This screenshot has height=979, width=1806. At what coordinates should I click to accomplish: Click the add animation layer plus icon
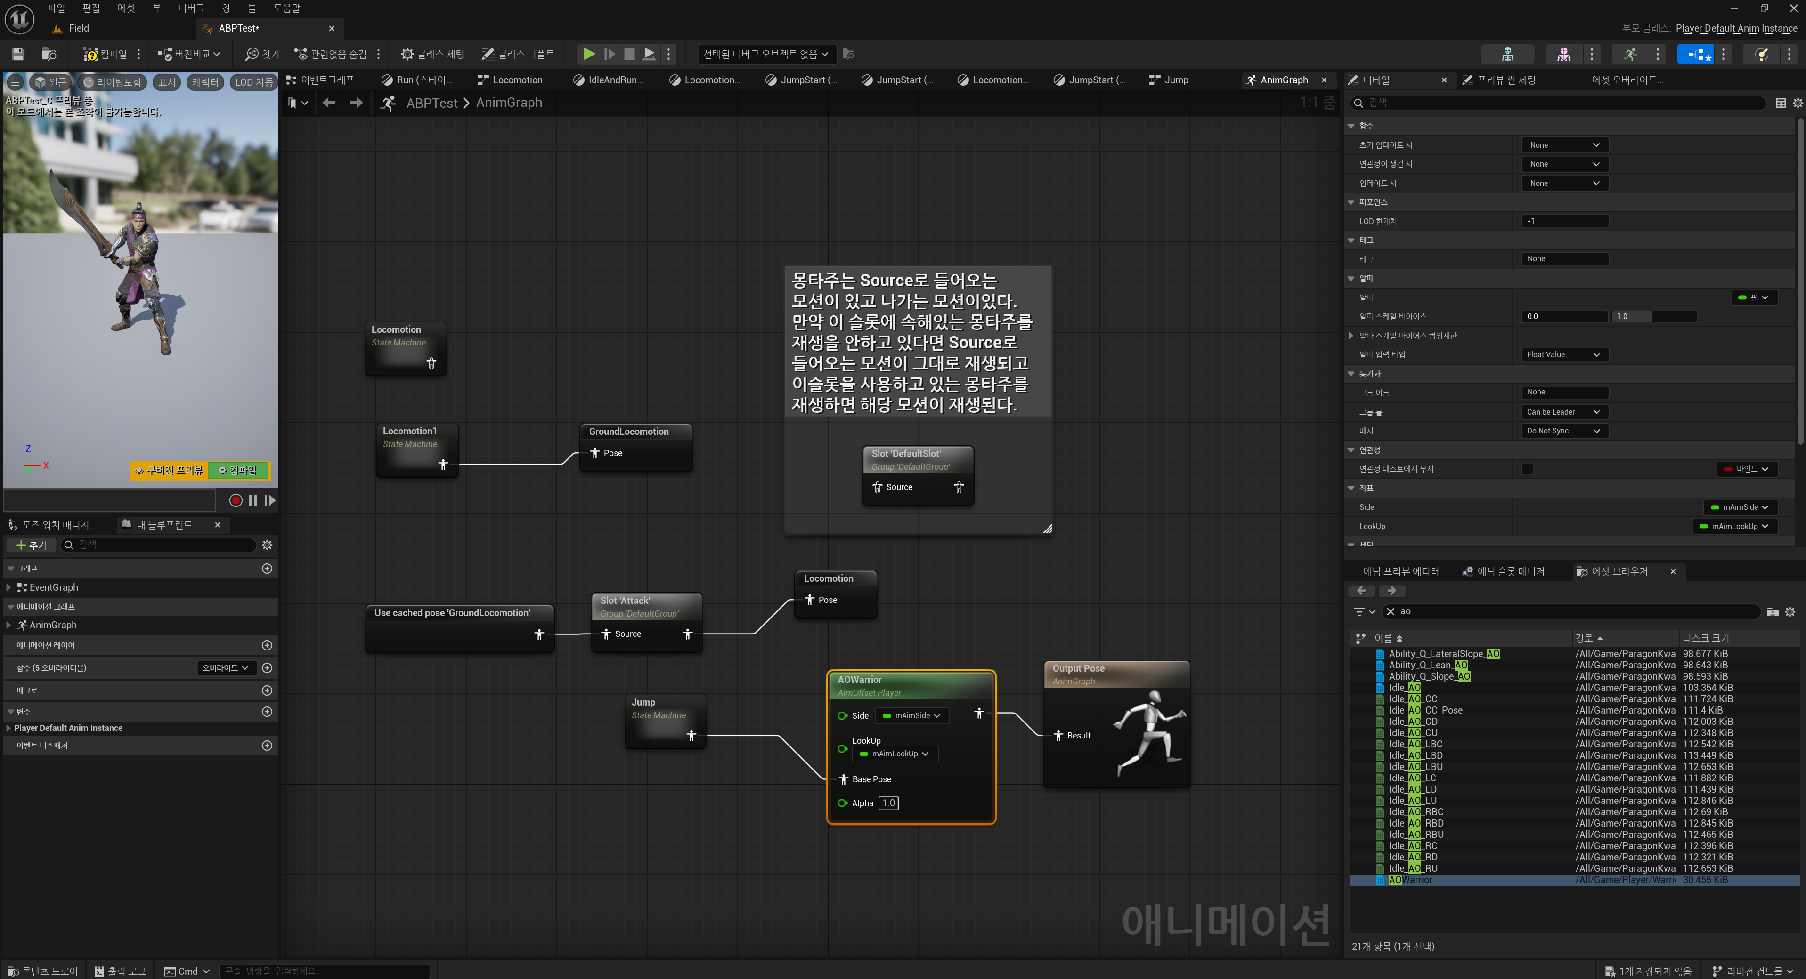pos(267,645)
